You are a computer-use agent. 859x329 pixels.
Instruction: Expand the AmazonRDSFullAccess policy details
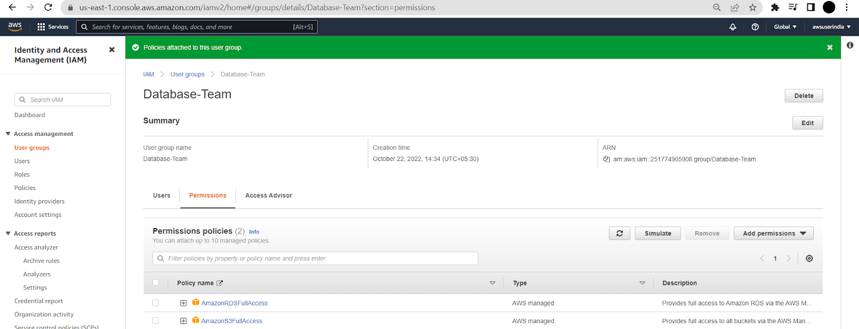(x=184, y=303)
